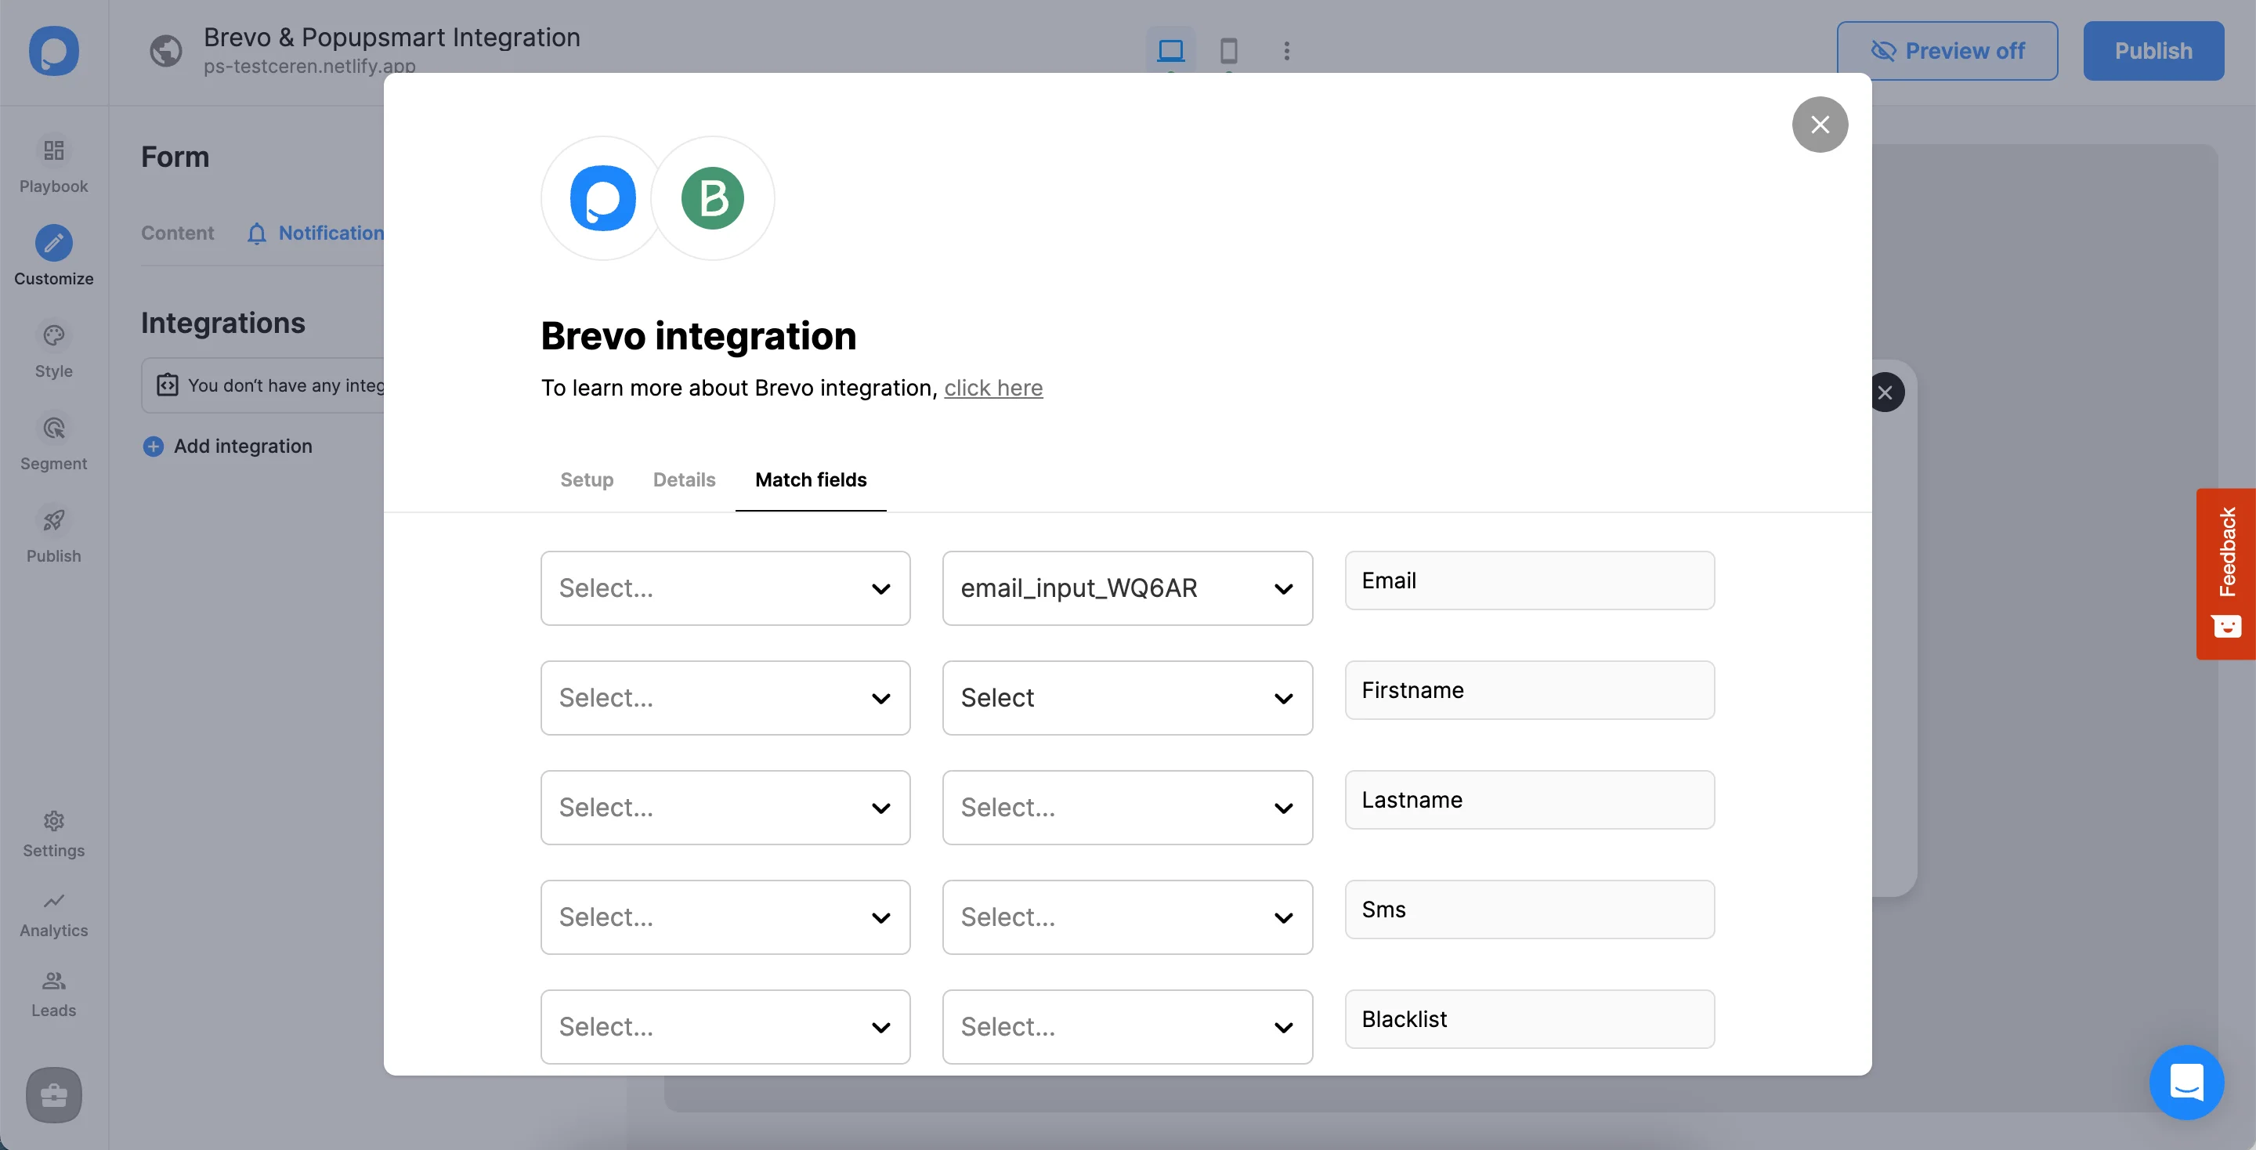This screenshot has width=2256, height=1150.
Task: Switch to desktop preview device
Action: coord(1171,50)
